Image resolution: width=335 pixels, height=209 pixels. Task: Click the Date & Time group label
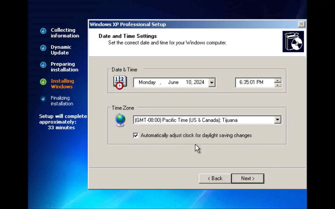124,69
